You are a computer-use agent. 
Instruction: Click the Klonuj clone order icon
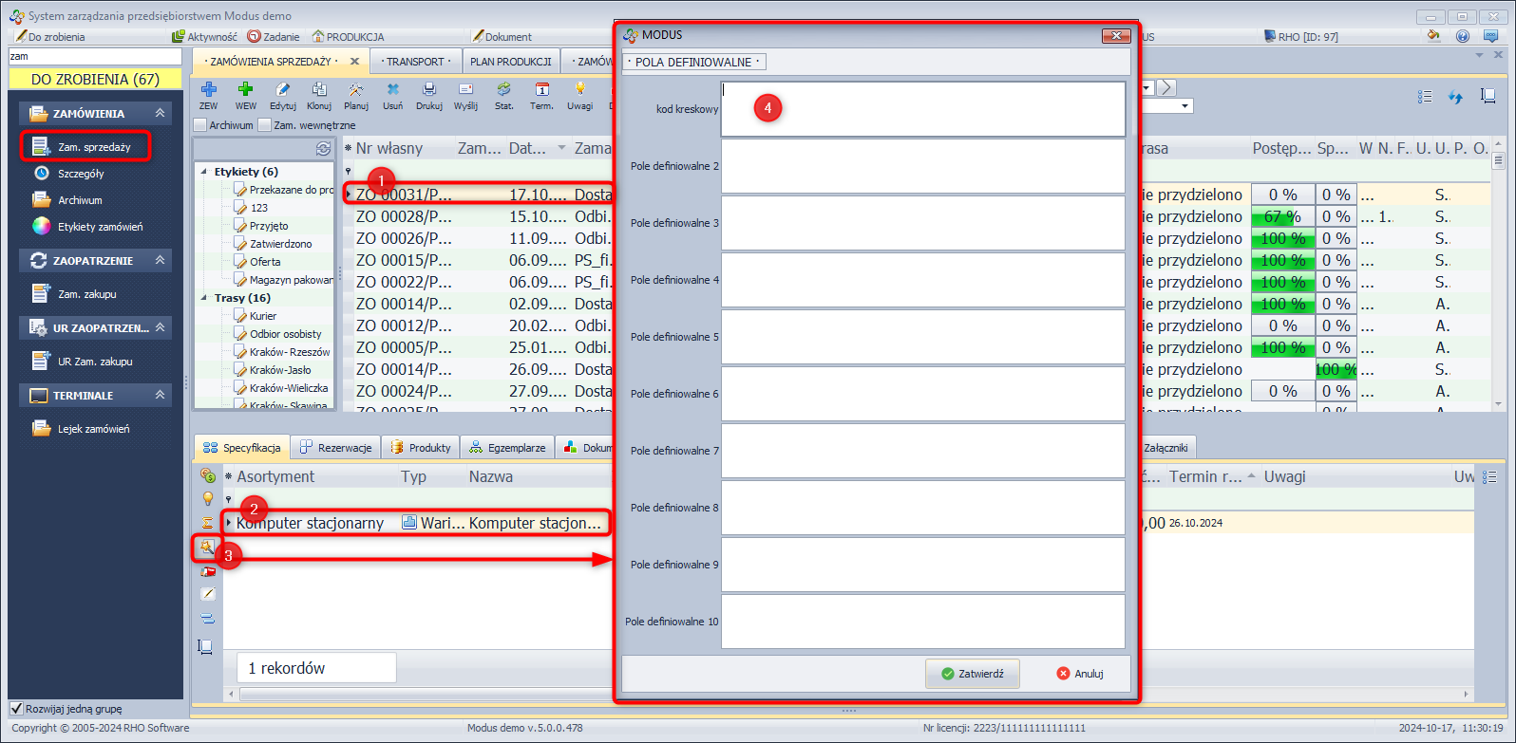[319, 90]
